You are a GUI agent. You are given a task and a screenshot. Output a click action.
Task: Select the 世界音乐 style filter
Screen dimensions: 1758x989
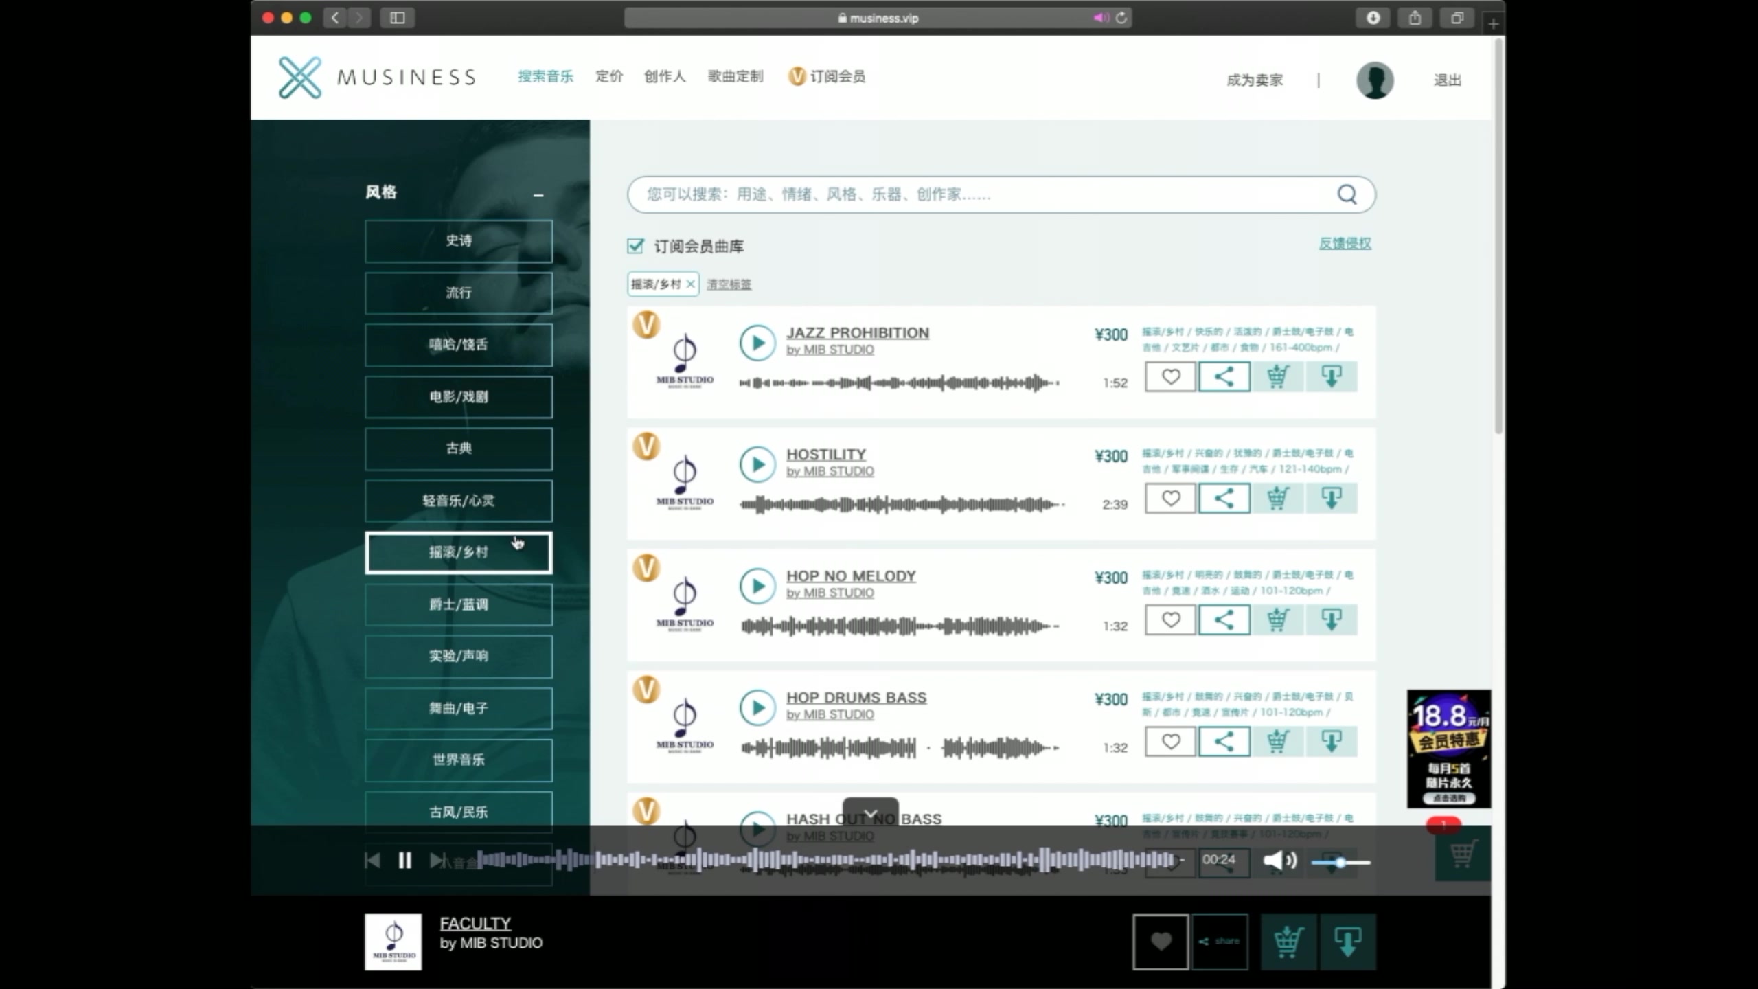[458, 760]
